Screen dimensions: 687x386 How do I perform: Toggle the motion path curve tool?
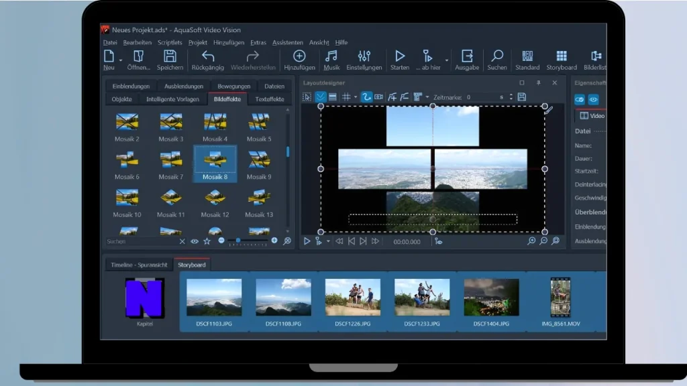pos(366,97)
